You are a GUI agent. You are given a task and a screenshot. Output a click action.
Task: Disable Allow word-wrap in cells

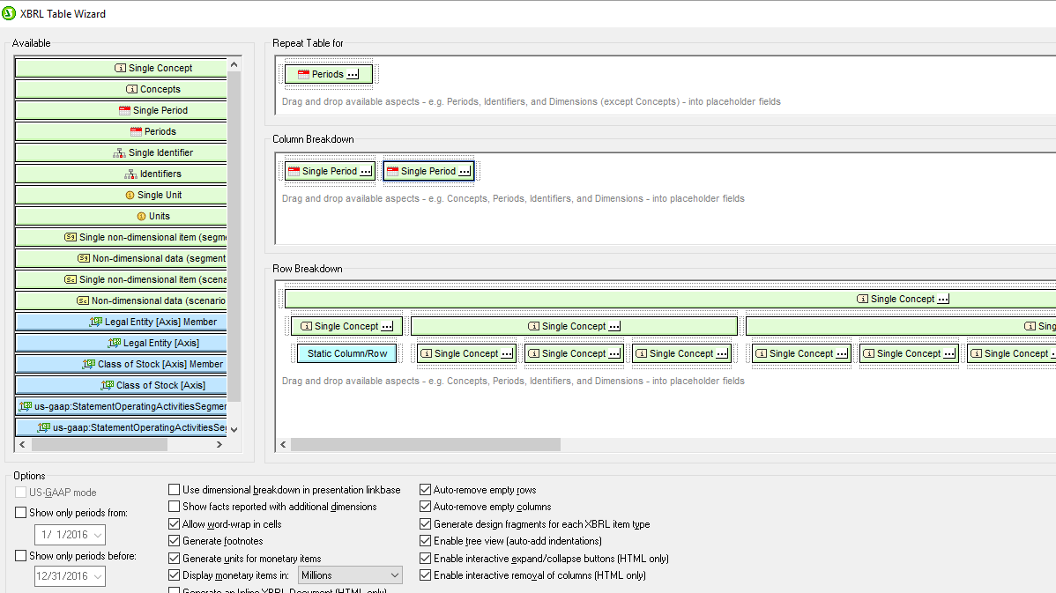pyautogui.click(x=175, y=523)
